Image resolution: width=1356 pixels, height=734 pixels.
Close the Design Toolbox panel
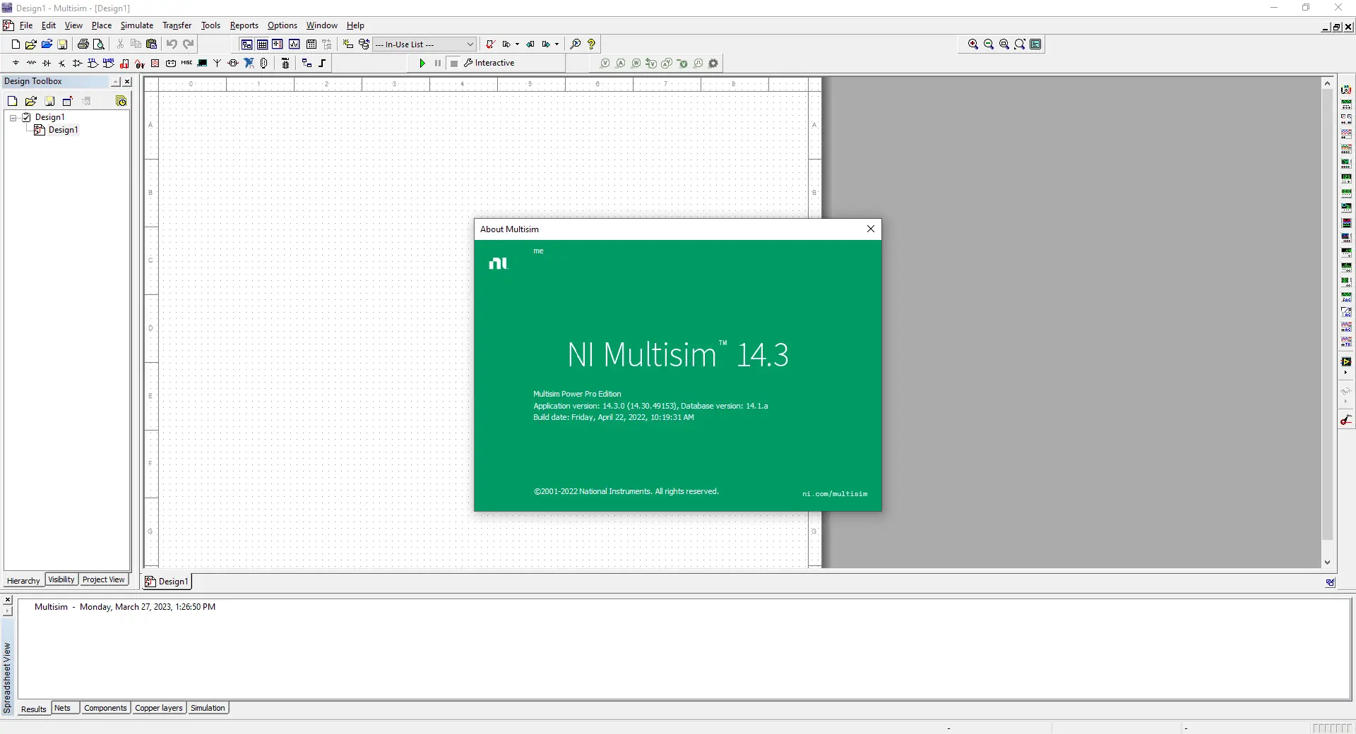127,82
